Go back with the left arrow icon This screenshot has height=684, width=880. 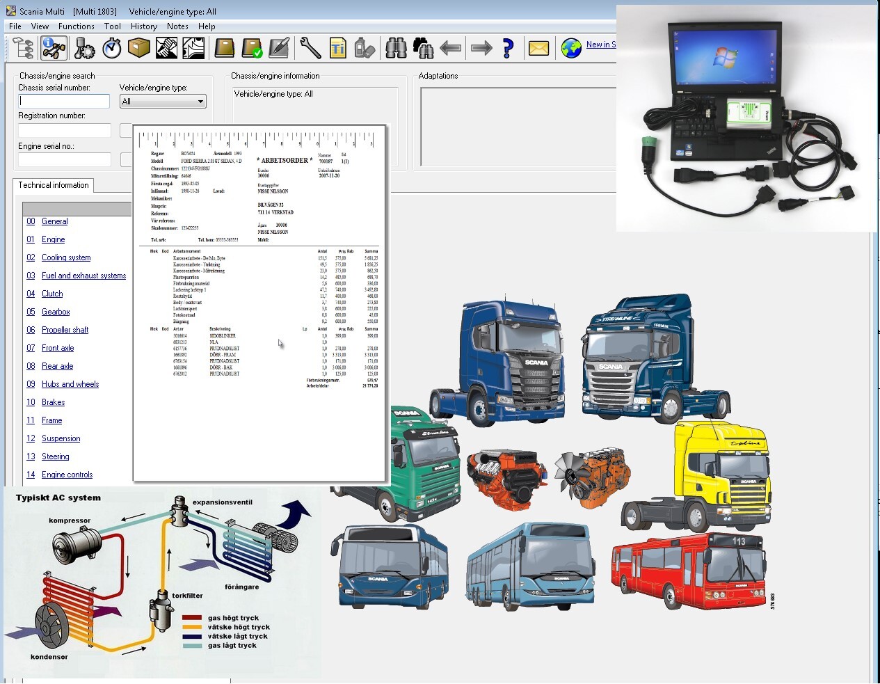click(451, 48)
